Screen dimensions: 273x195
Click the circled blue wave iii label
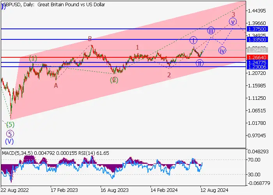pos(211,31)
